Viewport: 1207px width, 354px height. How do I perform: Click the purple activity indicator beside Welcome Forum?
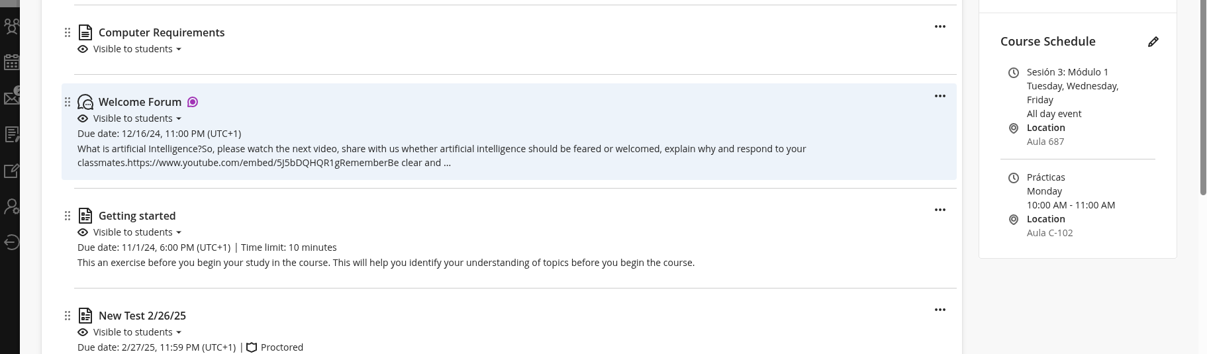[x=193, y=102]
